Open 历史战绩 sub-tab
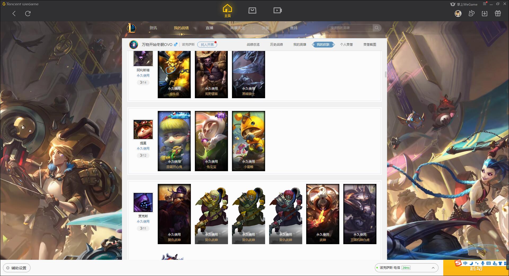509x276 pixels. click(277, 45)
